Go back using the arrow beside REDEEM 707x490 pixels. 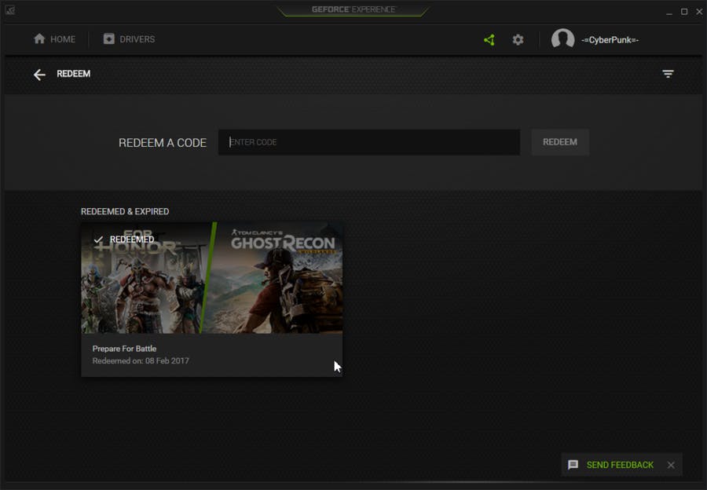coord(39,75)
